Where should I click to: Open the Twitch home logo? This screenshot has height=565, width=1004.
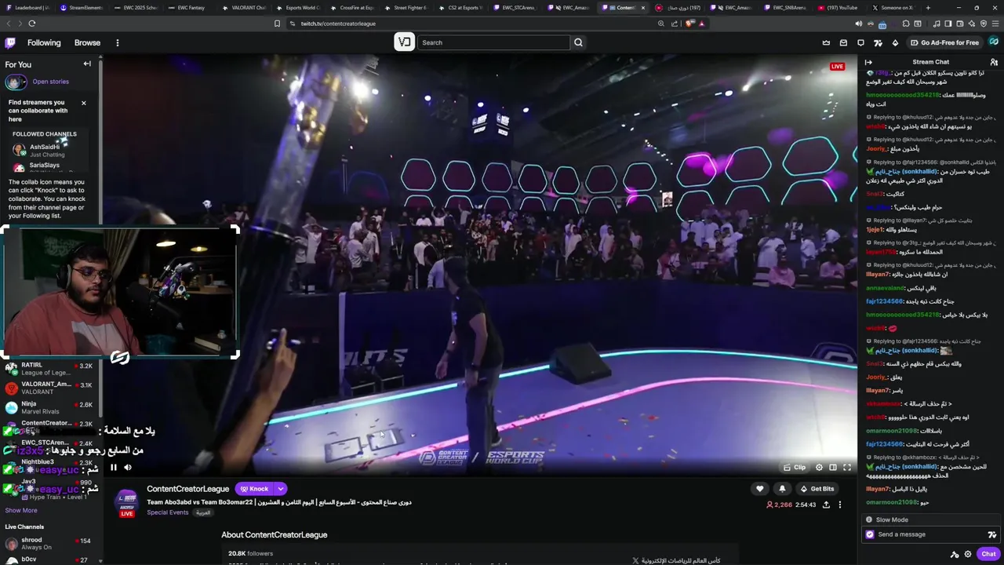click(x=9, y=42)
